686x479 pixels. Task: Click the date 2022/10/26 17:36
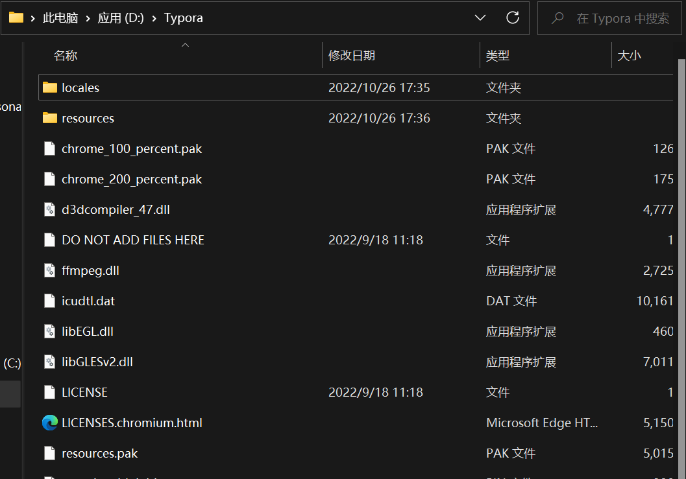[x=379, y=118]
